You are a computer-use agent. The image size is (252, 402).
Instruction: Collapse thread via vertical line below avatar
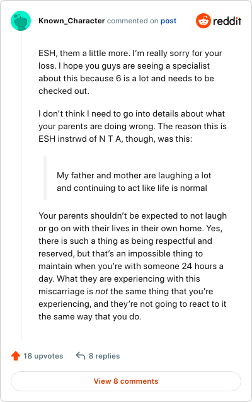pos(21,187)
